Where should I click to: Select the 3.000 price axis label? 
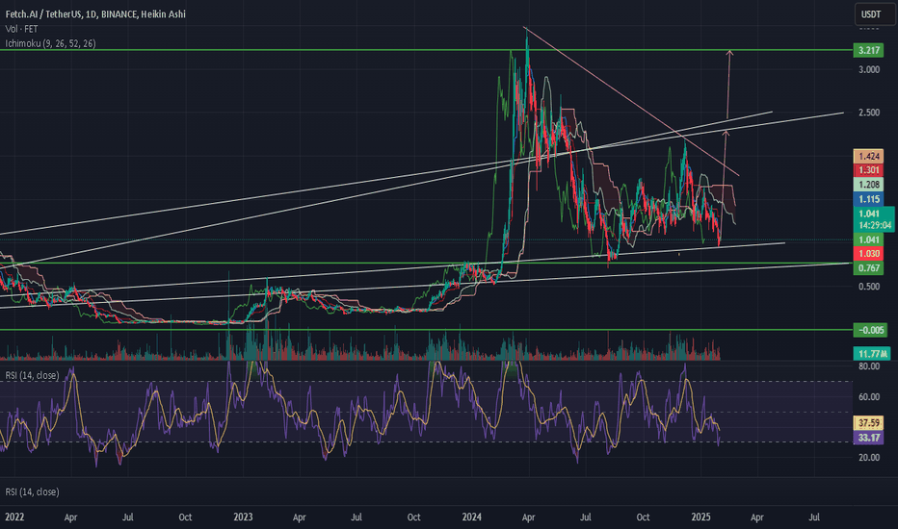point(869,70)
